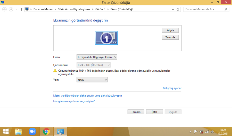Expand arrow after Denetim Masası breadcrumb
The image size is (232, 136).
(x=55, y=9)
